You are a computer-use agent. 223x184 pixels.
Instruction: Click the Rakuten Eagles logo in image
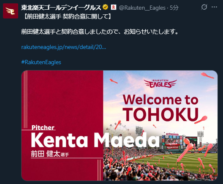(x=160, y=84)
